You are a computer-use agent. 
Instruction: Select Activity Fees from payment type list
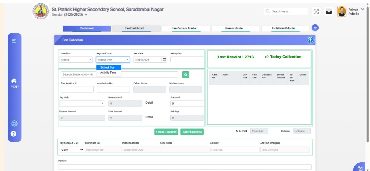[x=108, y=72]
